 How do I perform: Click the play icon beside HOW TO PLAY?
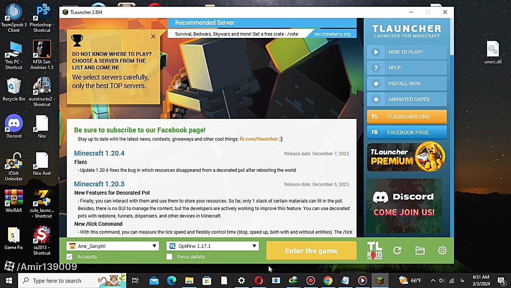point(376,52)
